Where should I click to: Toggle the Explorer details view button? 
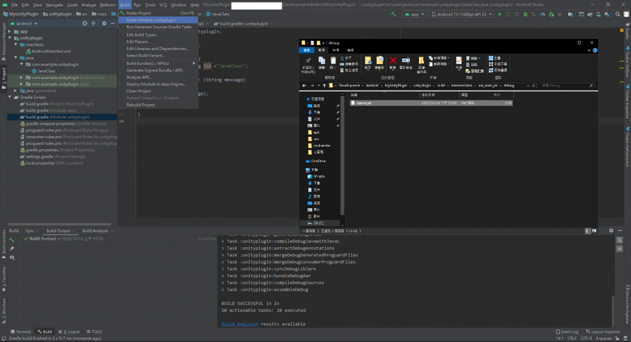587,231
